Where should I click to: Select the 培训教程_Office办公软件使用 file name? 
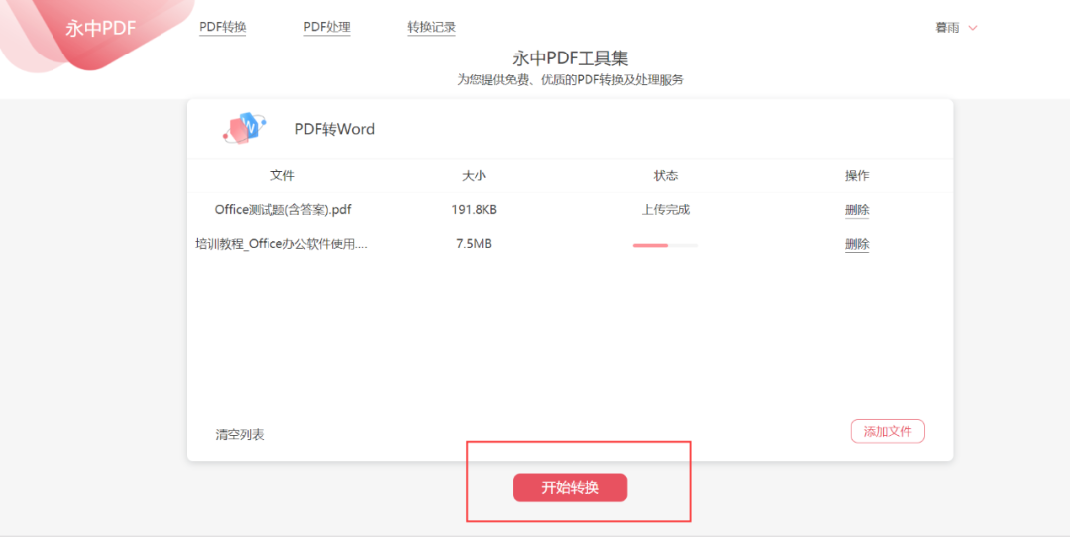pos(281,244)
